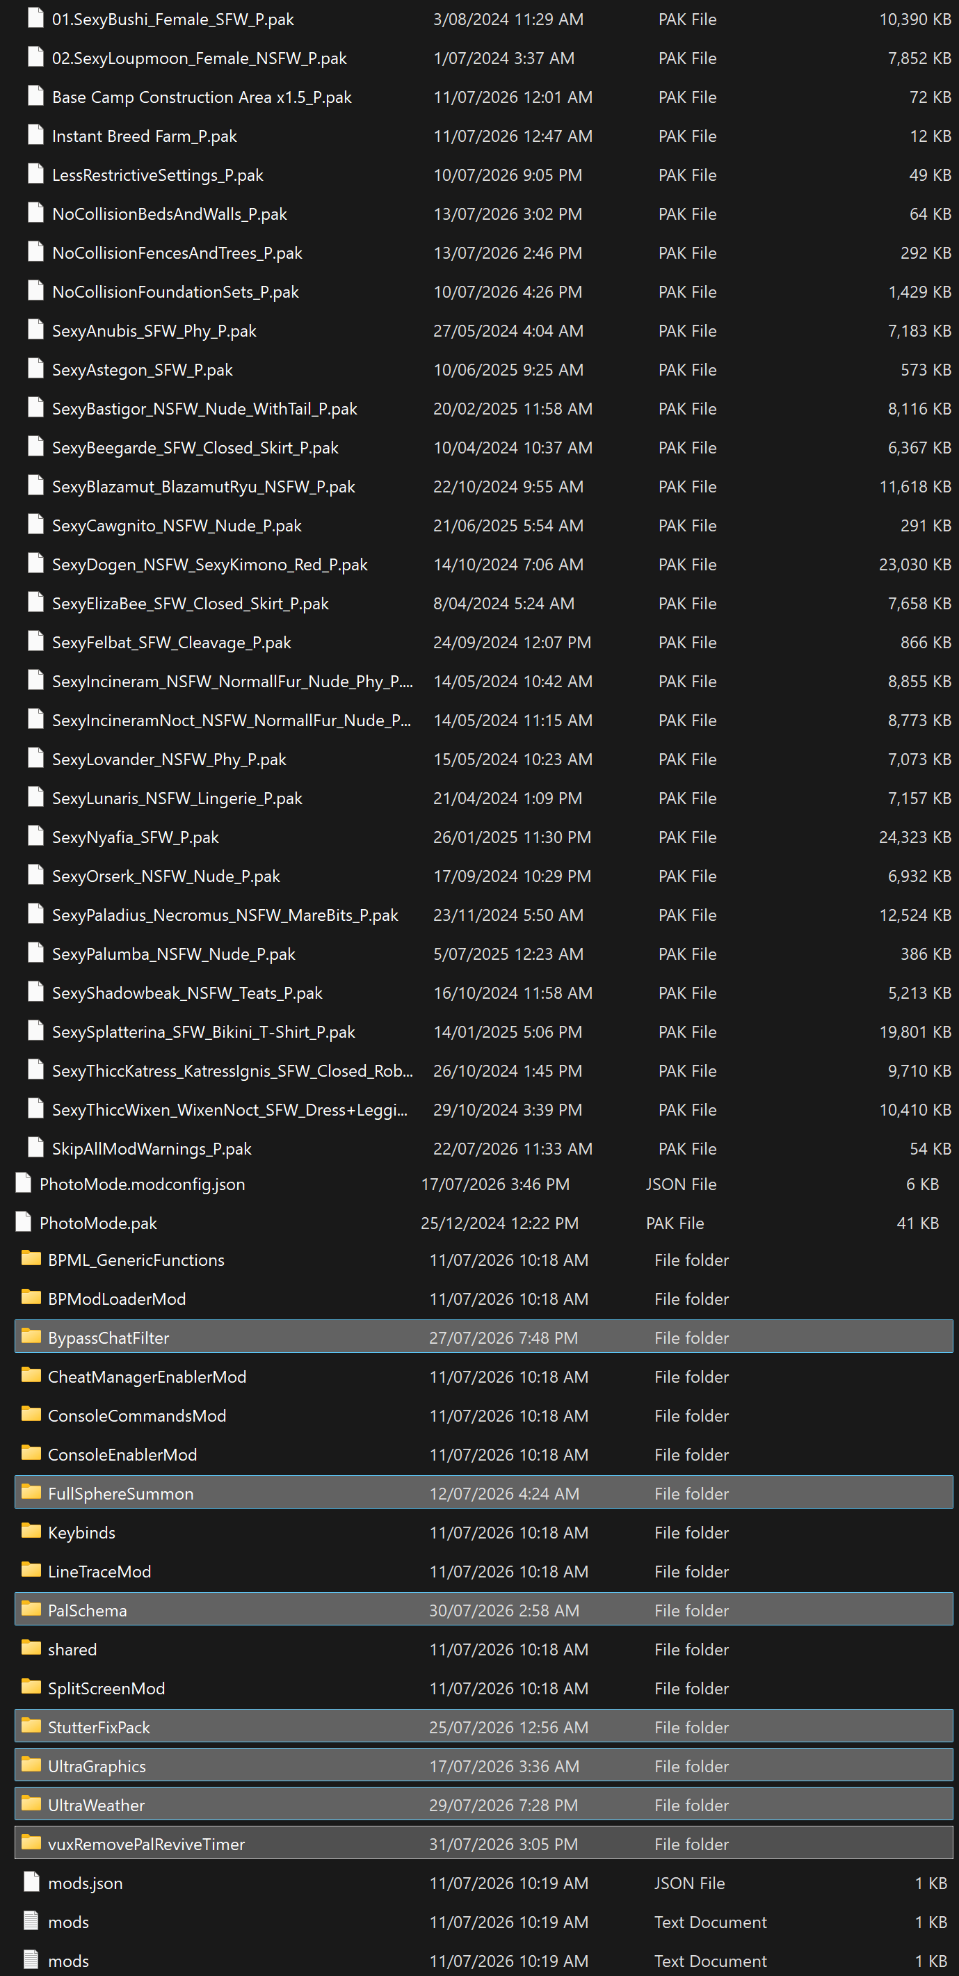
Task: Click the Keybinds folder icon
Action: click(x=31, y=1531)
